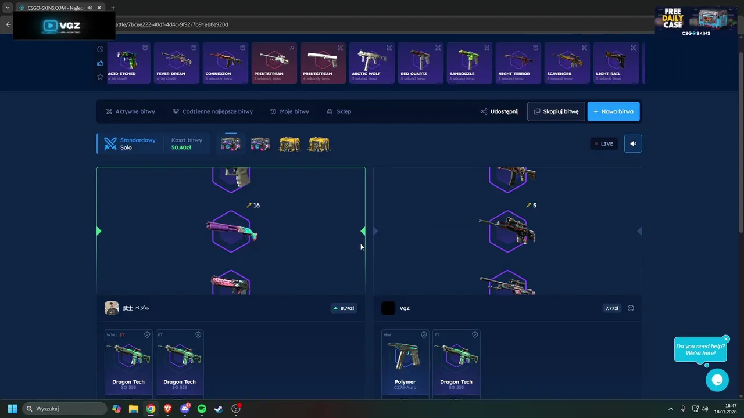Click the 8.74zł total badge
744x418 pixels.
click(344, 308)
